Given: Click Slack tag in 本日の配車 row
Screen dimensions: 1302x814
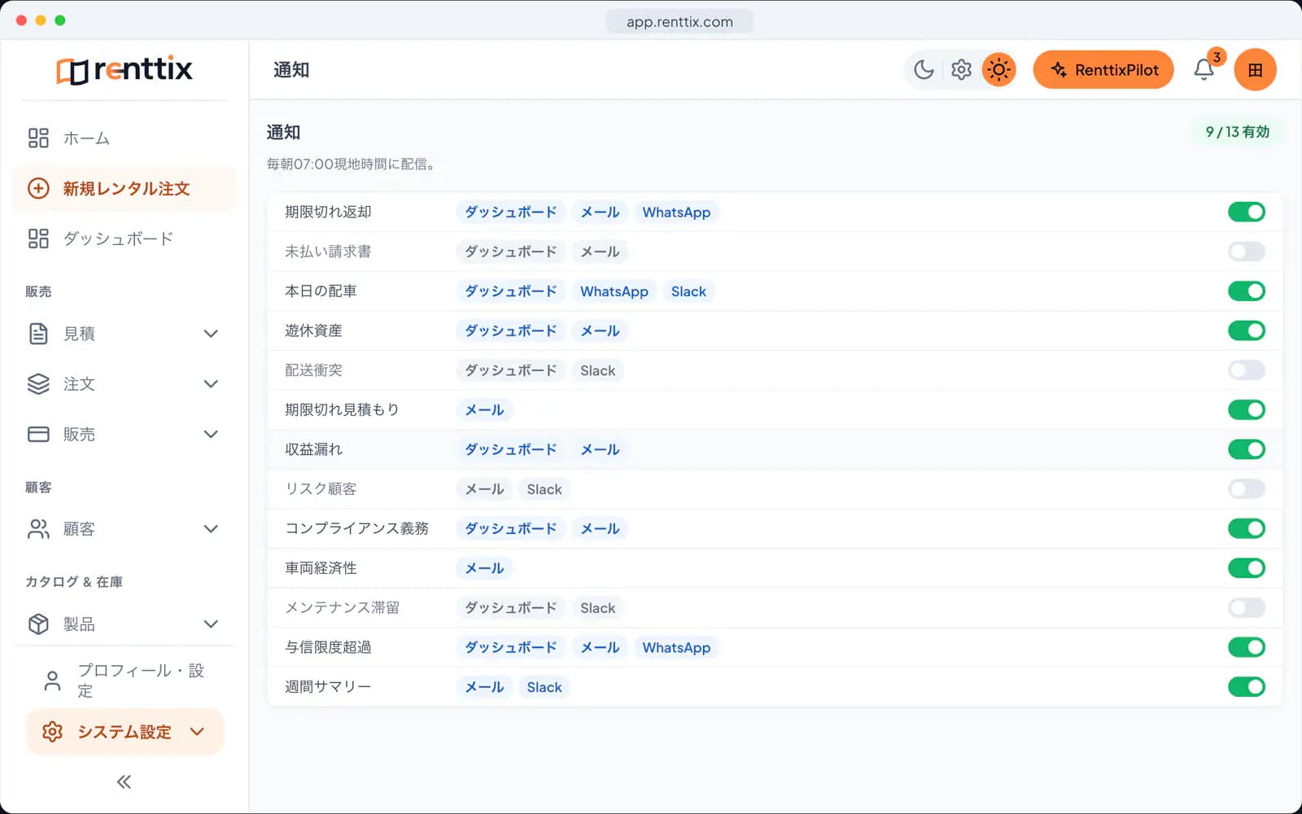Looking at the screenshot, I should coord(688,291).
